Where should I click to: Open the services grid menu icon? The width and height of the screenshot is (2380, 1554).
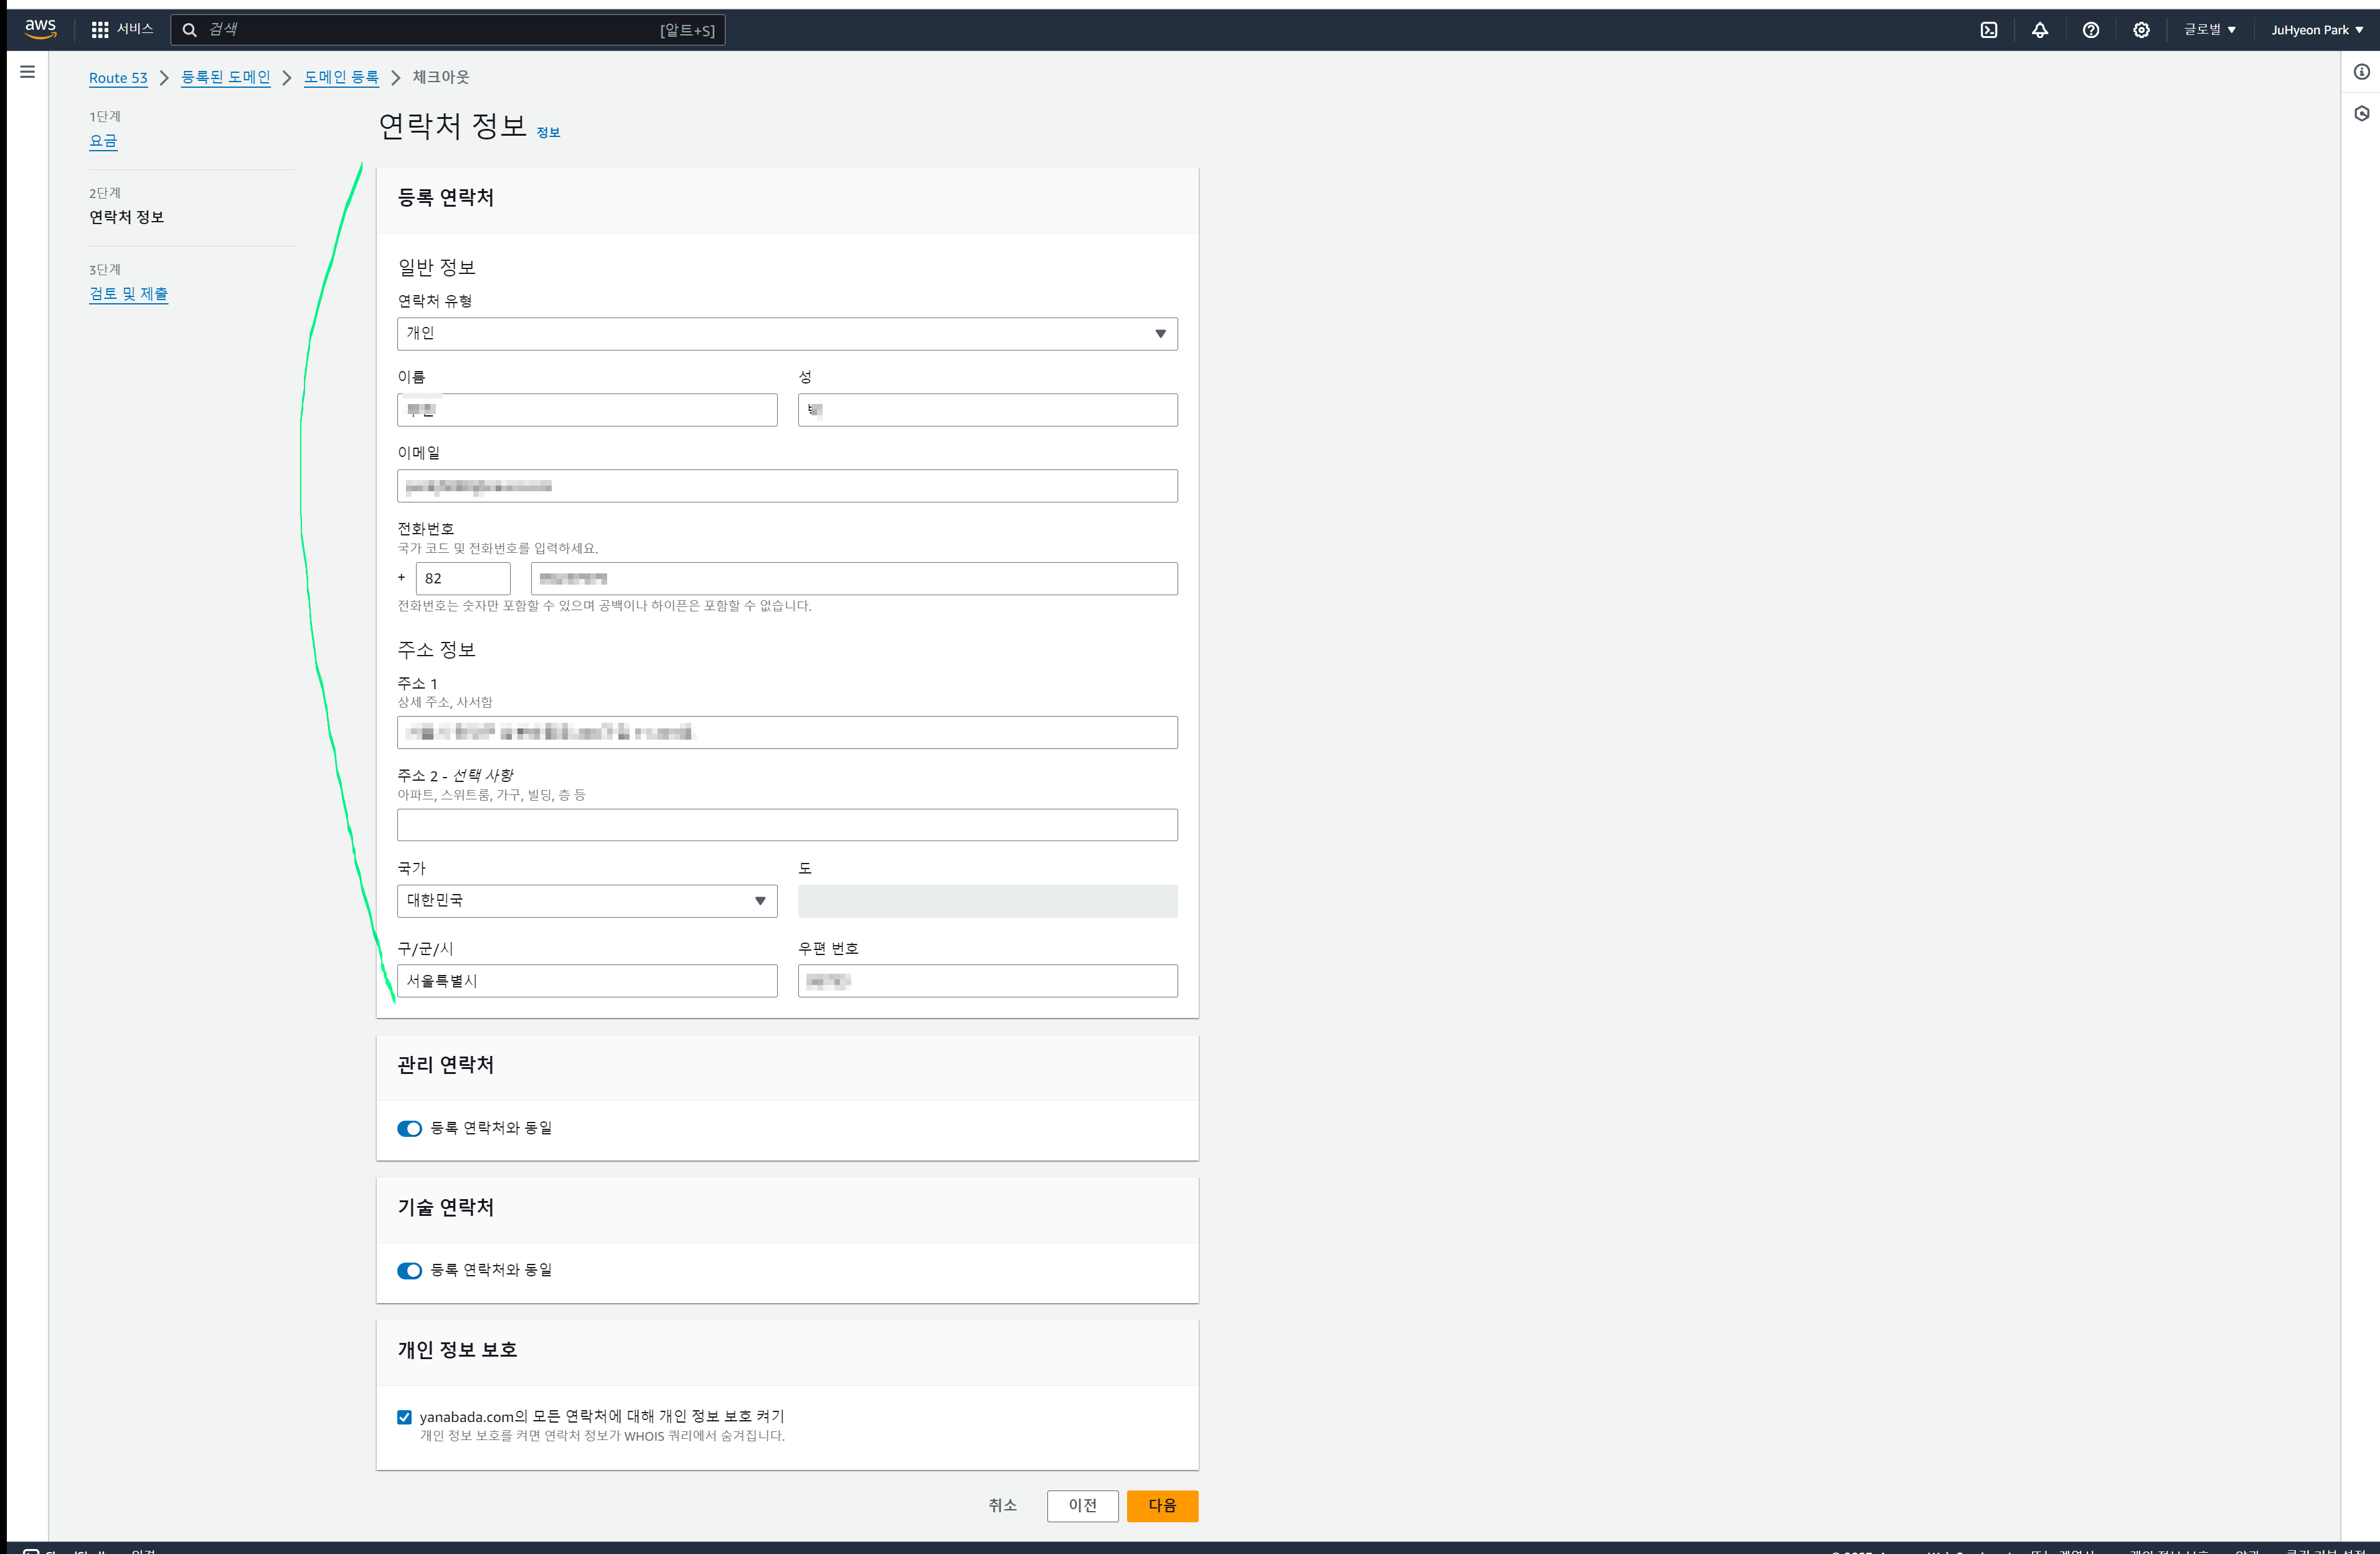[x=100, y=30]
